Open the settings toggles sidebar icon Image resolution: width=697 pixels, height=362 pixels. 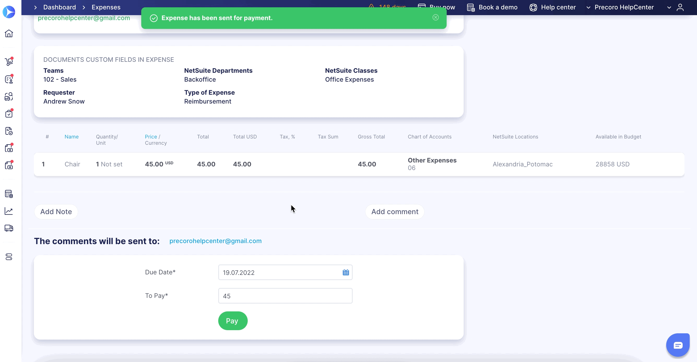click(9, 257)
